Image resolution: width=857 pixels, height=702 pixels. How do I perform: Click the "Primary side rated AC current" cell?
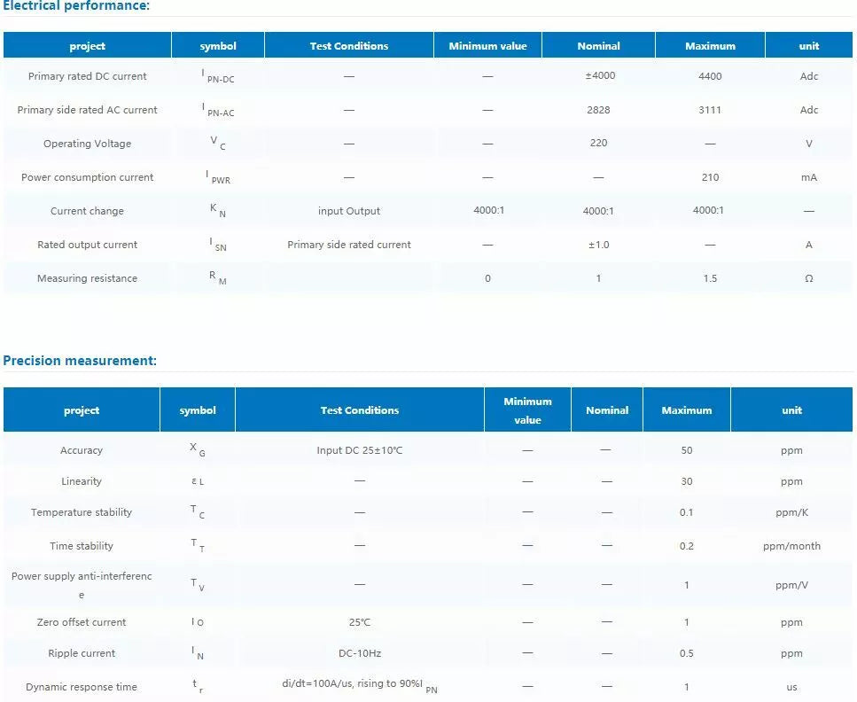[x=88, y=110]
